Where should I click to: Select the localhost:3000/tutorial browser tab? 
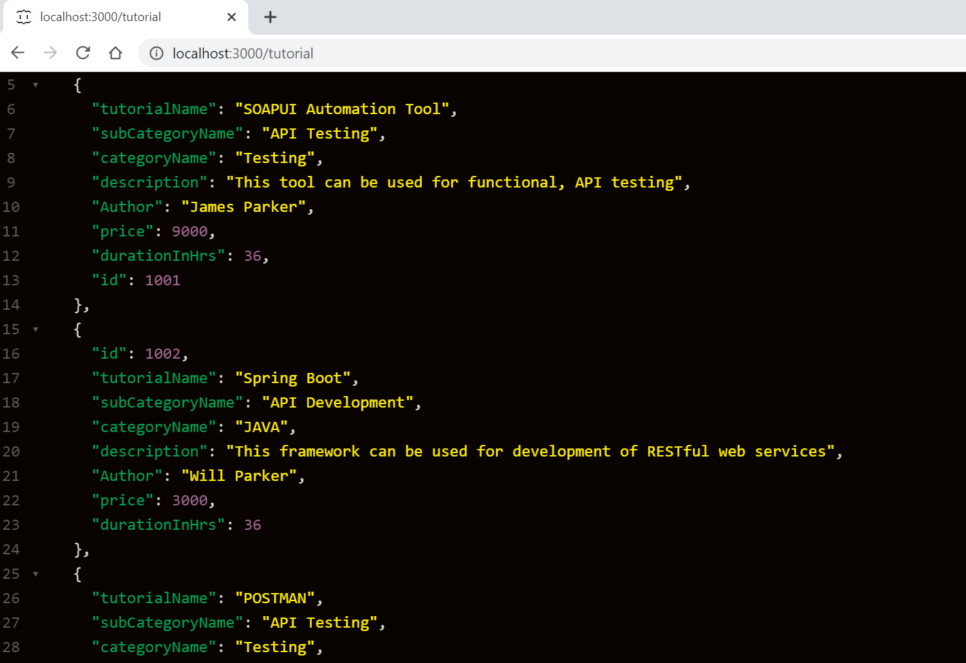point(109,17)
